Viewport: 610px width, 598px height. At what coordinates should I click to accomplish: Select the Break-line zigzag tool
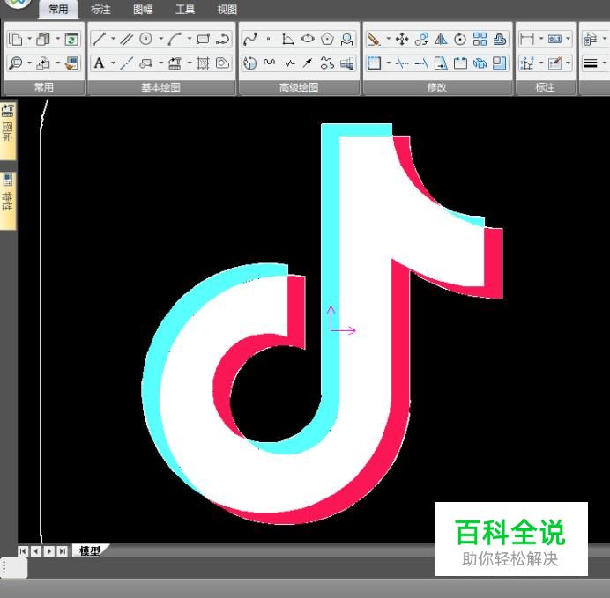(x=288, y=63)
